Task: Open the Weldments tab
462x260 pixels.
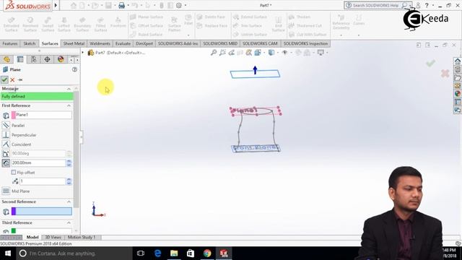Action: point(100,43)
